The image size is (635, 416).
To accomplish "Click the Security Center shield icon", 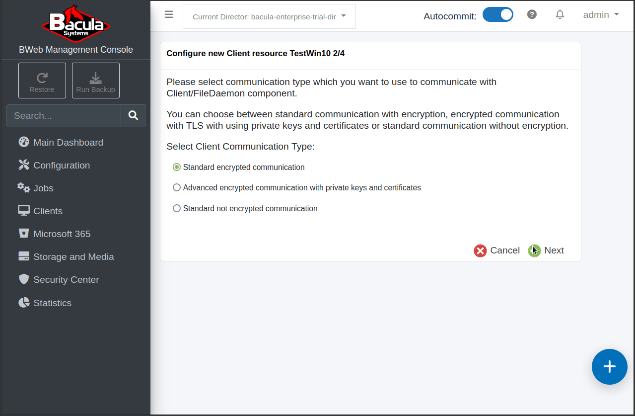I will pyautogui.click(x=24, y=279).
